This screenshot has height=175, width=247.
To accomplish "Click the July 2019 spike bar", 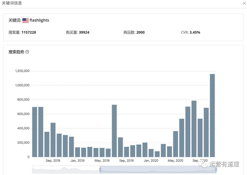I will point(114,131).
